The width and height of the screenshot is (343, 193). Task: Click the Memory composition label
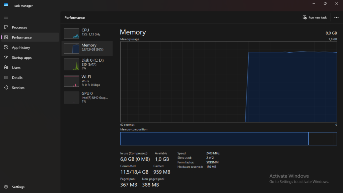pyautogui.click(x=134, y=129)
